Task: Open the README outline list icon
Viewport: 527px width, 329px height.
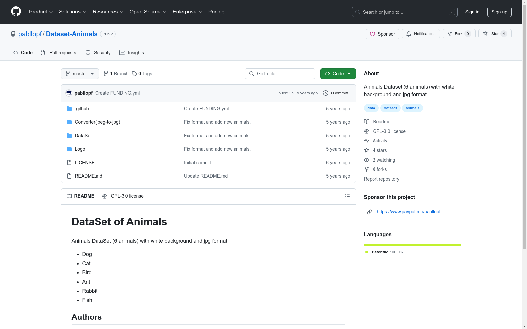Action: pyautogui.click(x=347, y=196)
